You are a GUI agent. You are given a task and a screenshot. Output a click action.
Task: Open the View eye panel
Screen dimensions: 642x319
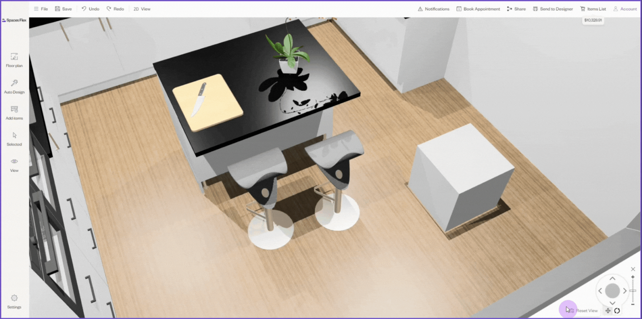(14, 165)
